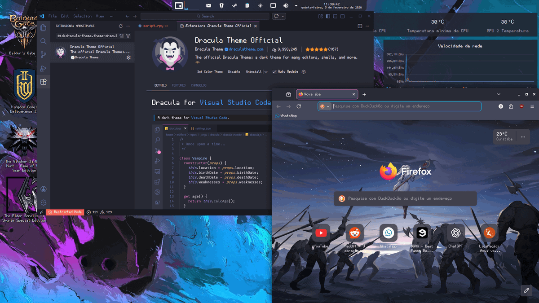The width and height of the screenshot is (539, 303).
Task: Open the VS Code Selection menu
Action: (82, 16)
